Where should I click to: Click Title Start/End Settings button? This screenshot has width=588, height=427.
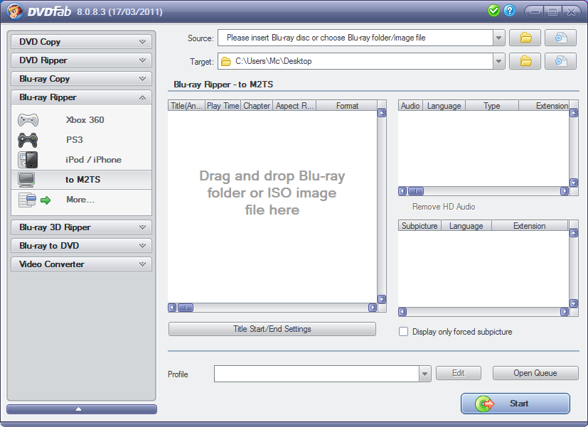pos(272,329)
